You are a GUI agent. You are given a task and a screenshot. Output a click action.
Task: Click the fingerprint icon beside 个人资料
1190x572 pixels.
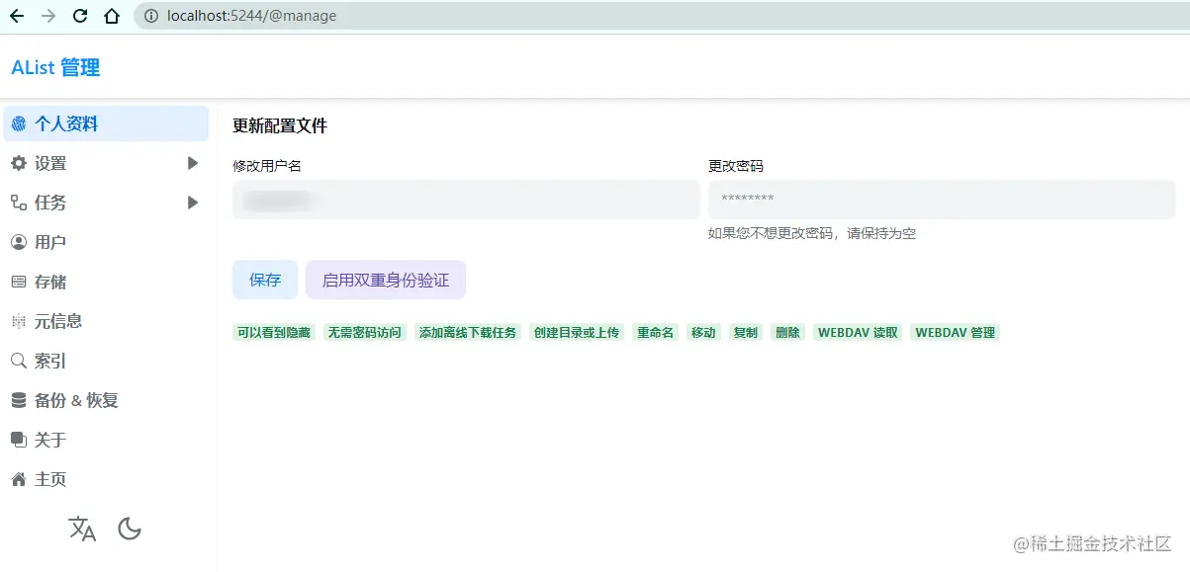click(19, 123)
